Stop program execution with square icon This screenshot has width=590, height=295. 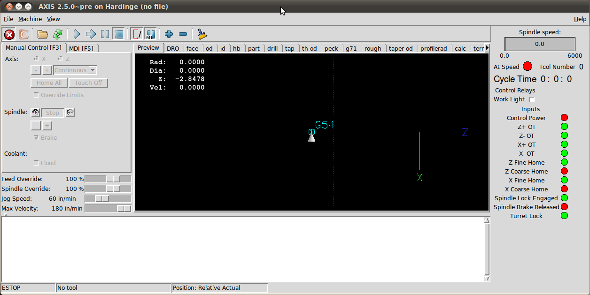119,34
